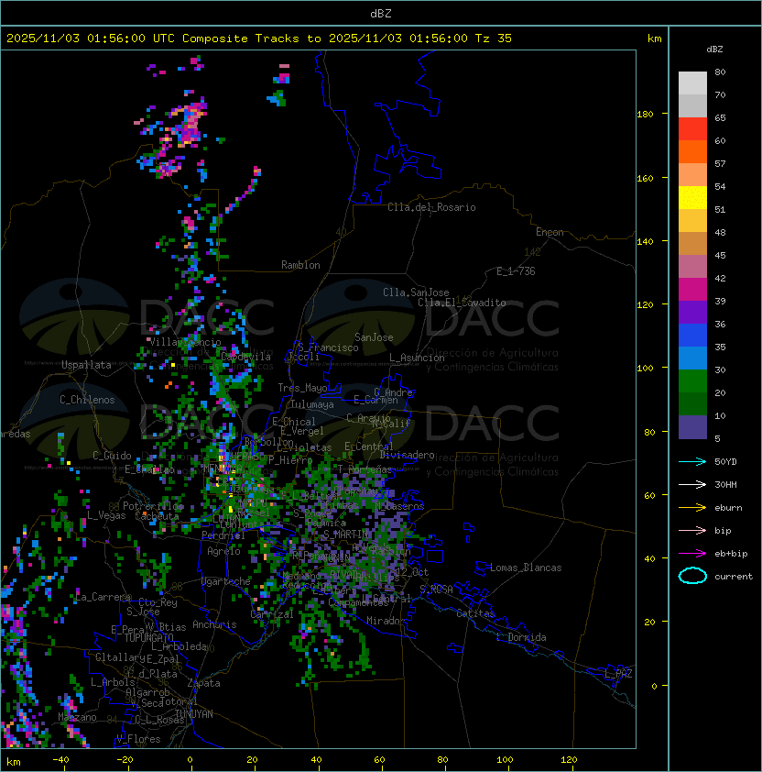
Task: Select the magenta 39-42 dBZ swatch
Action: (x=692, y=289)
